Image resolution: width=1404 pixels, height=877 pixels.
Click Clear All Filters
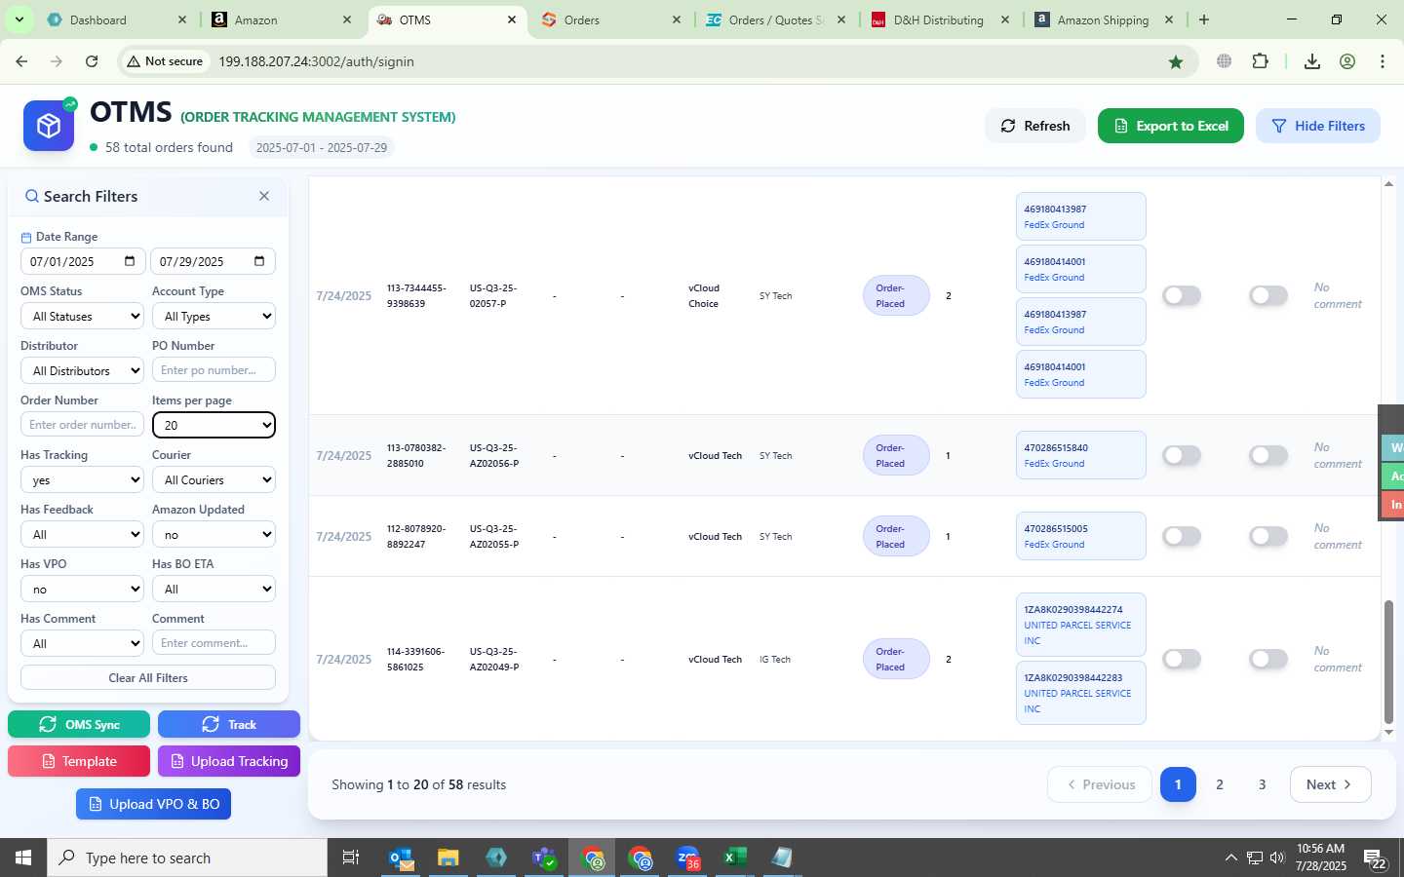148,677
